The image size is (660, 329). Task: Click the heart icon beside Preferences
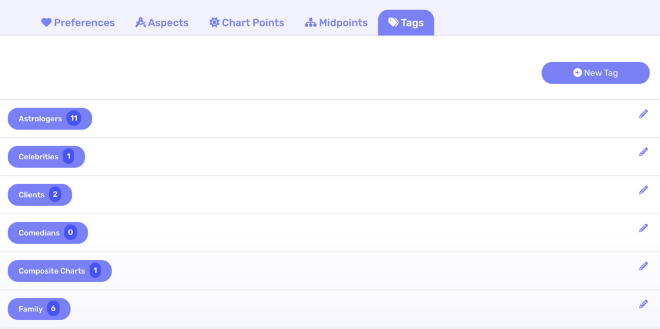coord(46,23)
